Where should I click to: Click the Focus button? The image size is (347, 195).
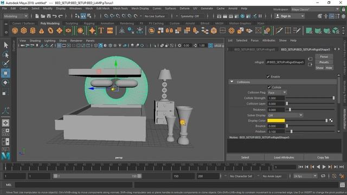click(324, 56)
